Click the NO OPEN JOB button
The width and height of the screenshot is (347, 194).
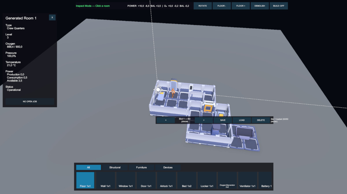29,101
